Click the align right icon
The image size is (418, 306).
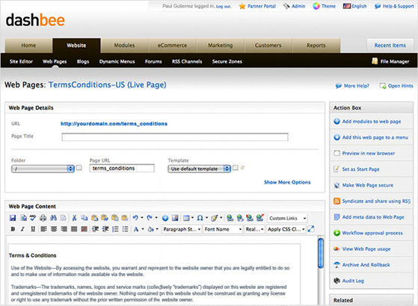(64, 229)
